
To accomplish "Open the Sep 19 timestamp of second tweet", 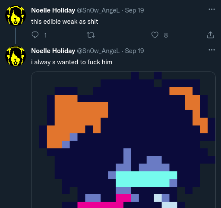I will [134, 51].
